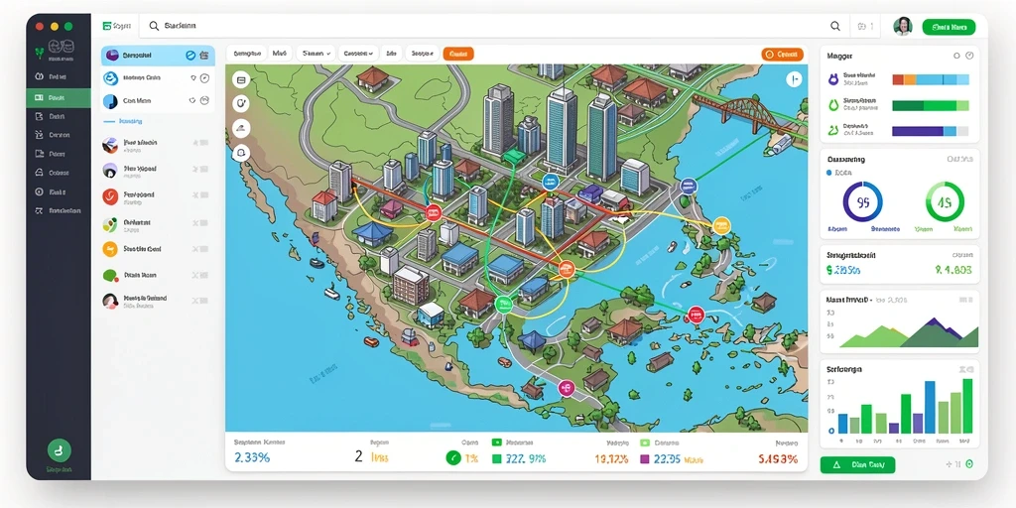Select the second short pill tab above the map
The image size is (1016, 508).
point(279,54)
